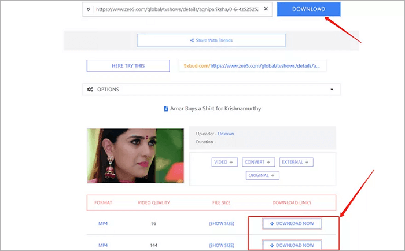Open the Unkown uploader link
Viewport: 405px width, 251px height.
(x=226, y=134)
